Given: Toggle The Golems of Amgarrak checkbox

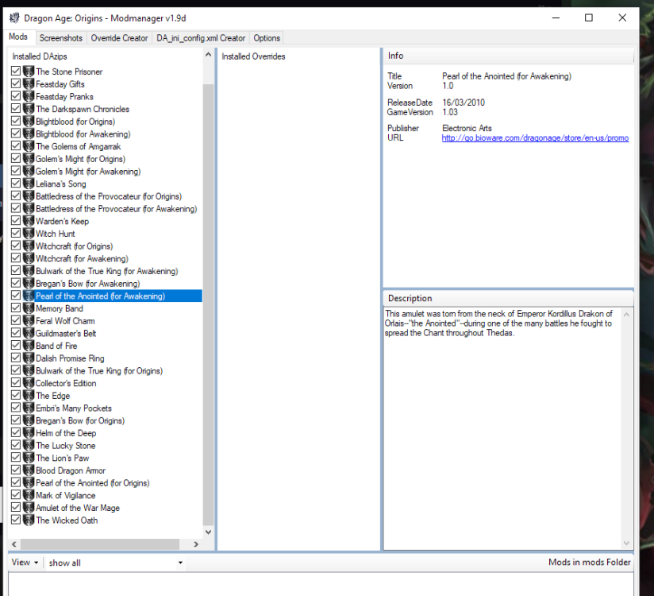Looking at the screenshot, I should [x=16, y=146].
